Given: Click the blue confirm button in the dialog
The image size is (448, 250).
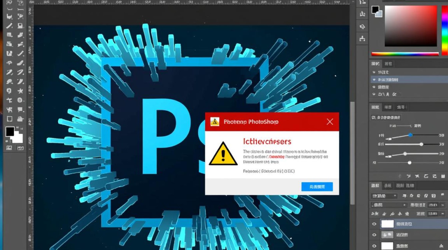Looking at the screenshot, I should pyautogui.click(x=317, y=187).
